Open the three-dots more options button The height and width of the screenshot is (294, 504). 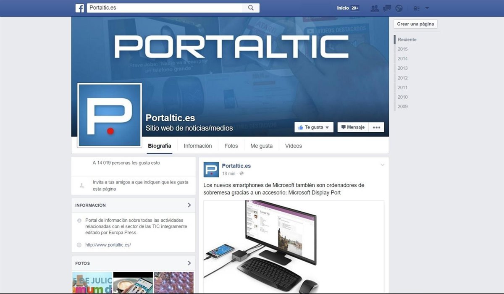coord(376,127)
